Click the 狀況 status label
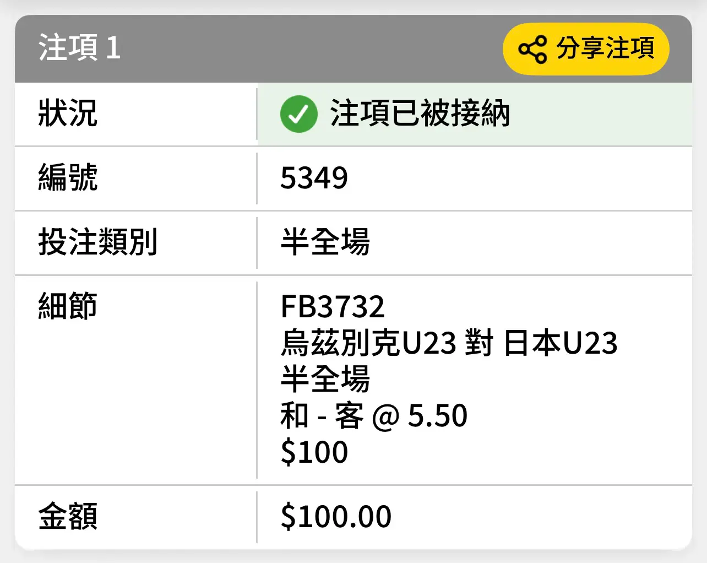Screen dimensions: 707x563 tap(68, 113)
